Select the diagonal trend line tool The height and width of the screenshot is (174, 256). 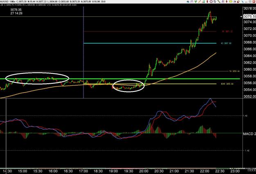219,2
